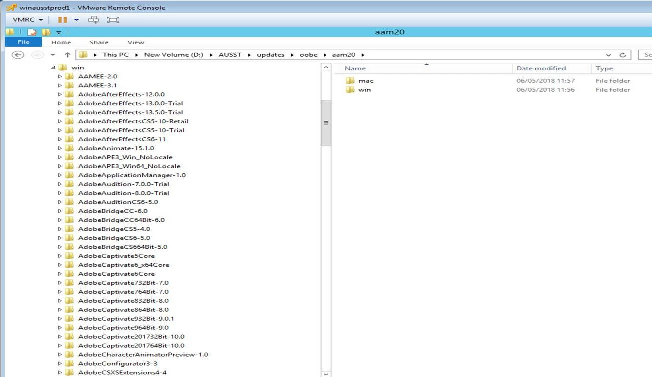Click This PC in address bar
This screenshot has height=377, width=652.
coord(115,55)
